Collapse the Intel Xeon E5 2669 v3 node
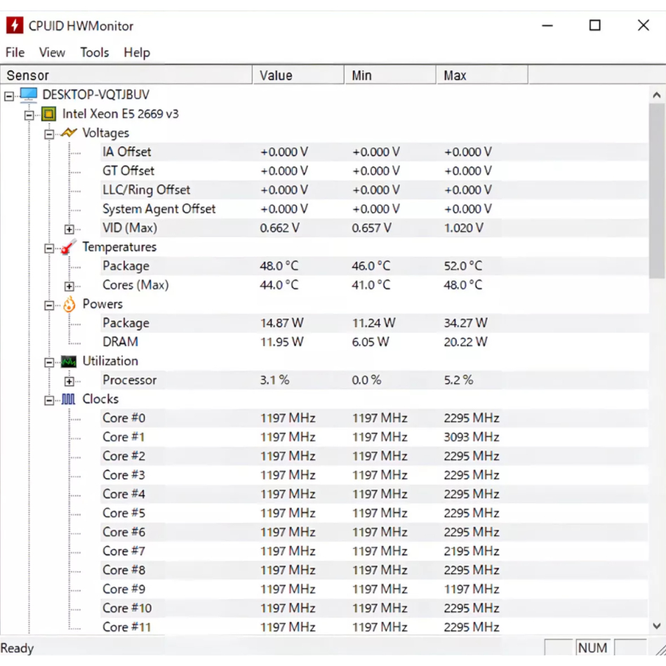 (x=29, y=115)
